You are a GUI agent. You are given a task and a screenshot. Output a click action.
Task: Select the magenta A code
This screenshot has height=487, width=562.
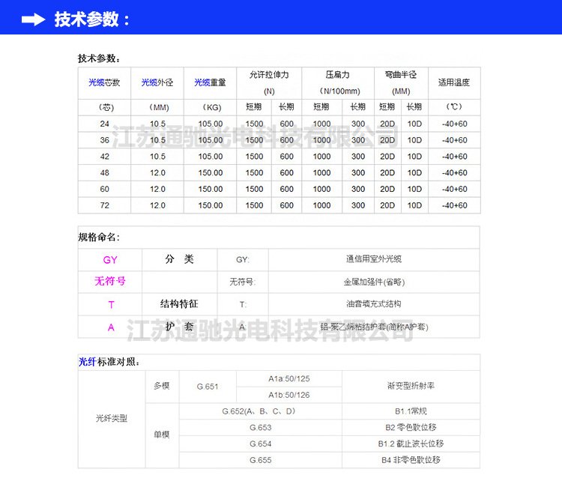pos(111,327)
